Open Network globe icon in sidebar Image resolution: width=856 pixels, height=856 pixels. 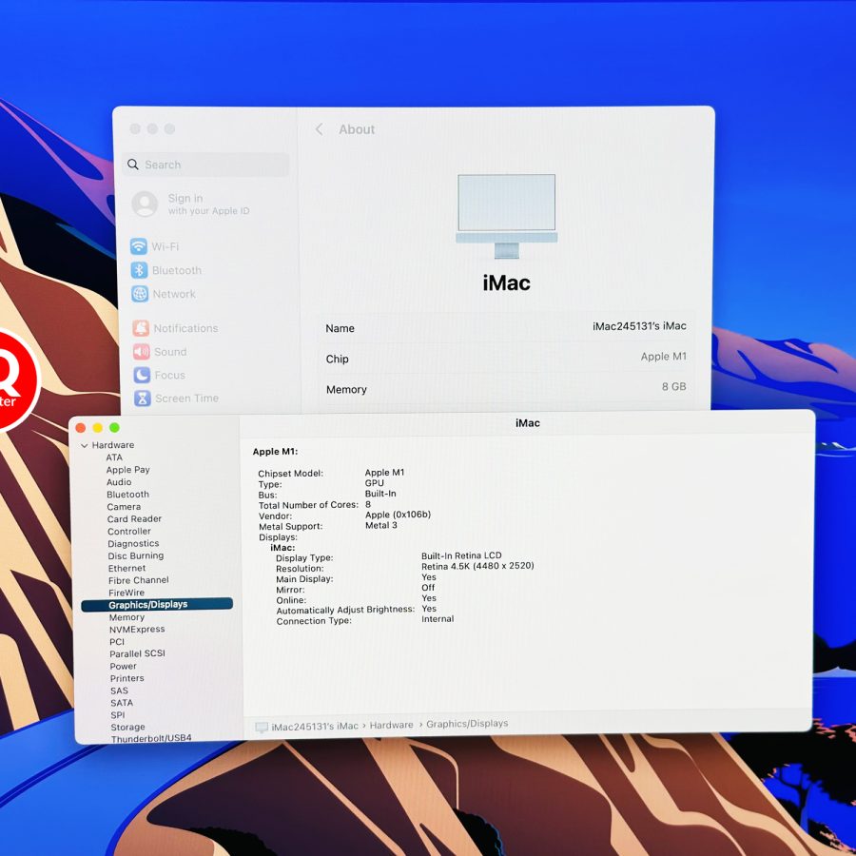(x=140, y=294)
